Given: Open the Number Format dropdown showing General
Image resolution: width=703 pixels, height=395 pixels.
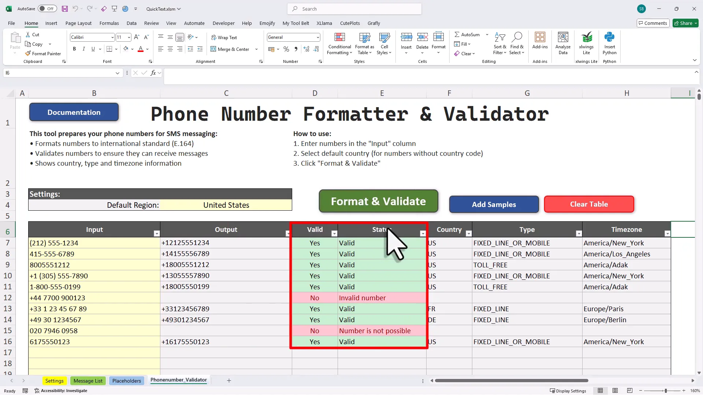Looking at the screenshot, I should (317, 37).
